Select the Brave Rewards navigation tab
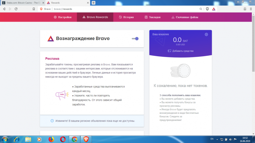The width and height of the screenshot is (255, 143). pos(95,17)
